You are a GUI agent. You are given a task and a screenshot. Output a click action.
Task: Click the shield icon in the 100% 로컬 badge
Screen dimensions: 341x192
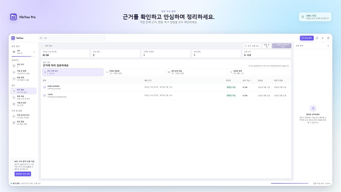coord(303,17)
